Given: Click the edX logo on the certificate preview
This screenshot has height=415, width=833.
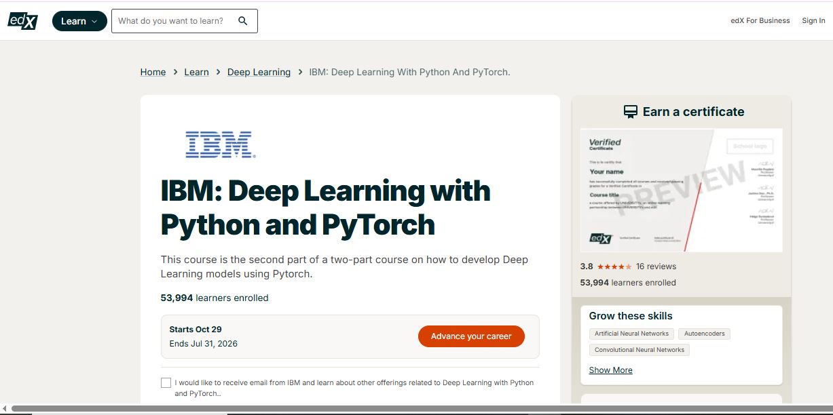Looking at the screenshot, I should coord(601,239).
